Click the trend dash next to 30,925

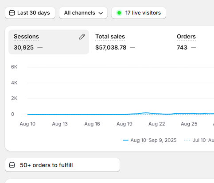[40, 47]
